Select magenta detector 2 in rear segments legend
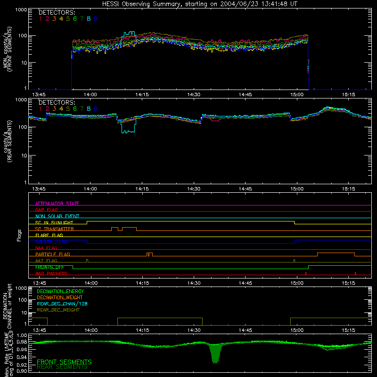Viewport: 377px width, 377px height. coord(48,109)
